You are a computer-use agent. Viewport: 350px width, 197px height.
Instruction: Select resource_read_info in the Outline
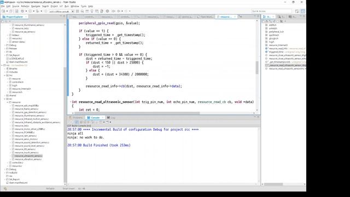[x=278, y=49]
